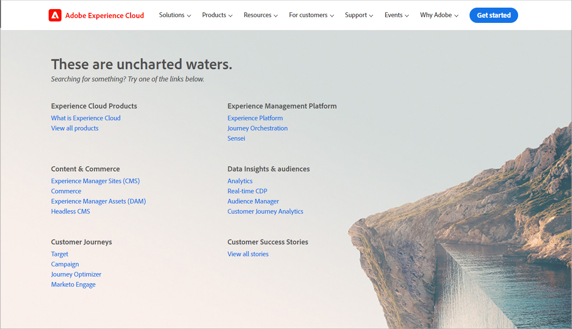Open Experience Manager Sites (CMS) link
572x329 pixels.
95,181
